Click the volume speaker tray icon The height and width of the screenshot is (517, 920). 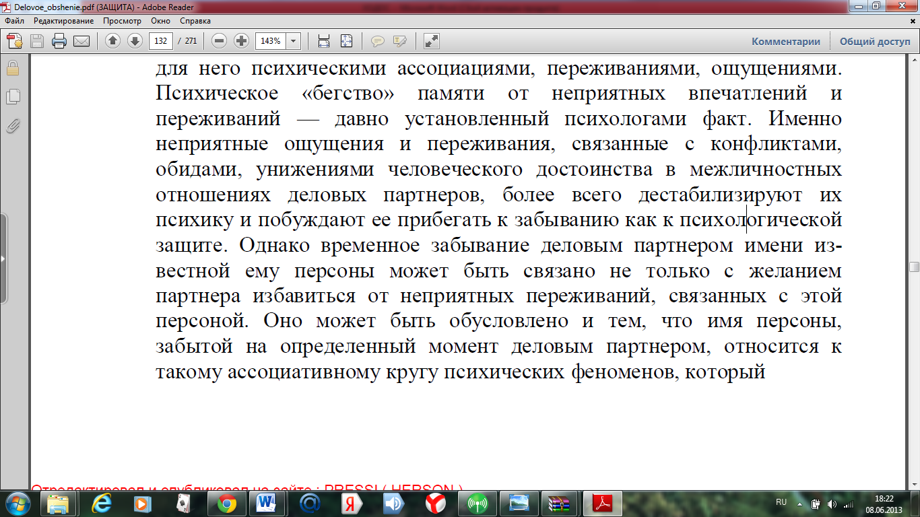pos(832,504)
